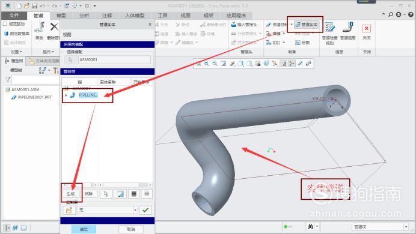Screen dimensions: 416x234
Task: Open the 视图 menu in 管道实体 dialog
Action: tap(67, 34)
